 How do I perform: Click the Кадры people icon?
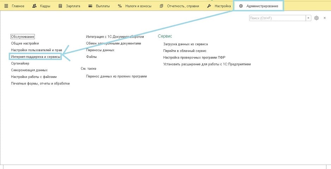[x=35, y=6]
